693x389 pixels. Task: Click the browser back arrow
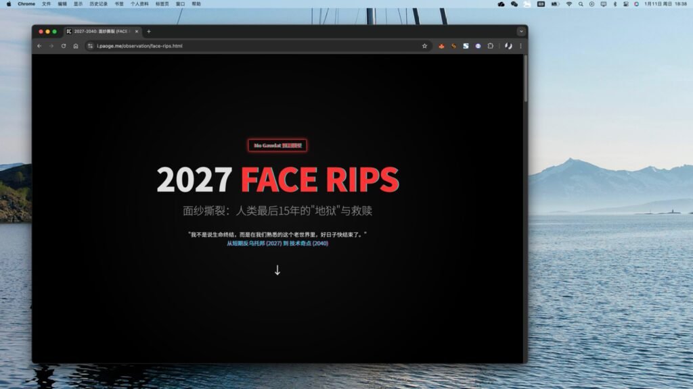coord(39,46)
